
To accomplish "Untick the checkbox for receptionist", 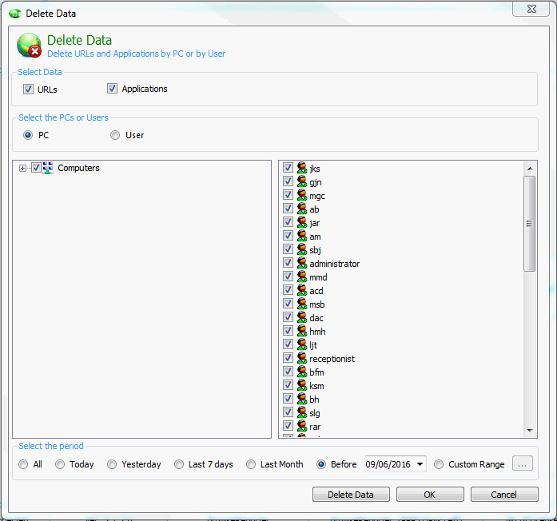I will point(288,358).
